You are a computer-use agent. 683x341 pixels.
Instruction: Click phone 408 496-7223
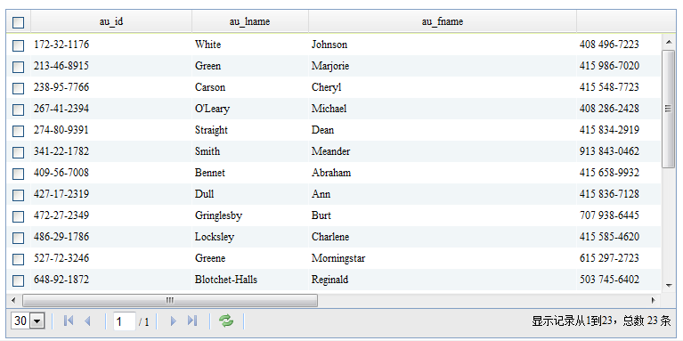coord(609,45)
